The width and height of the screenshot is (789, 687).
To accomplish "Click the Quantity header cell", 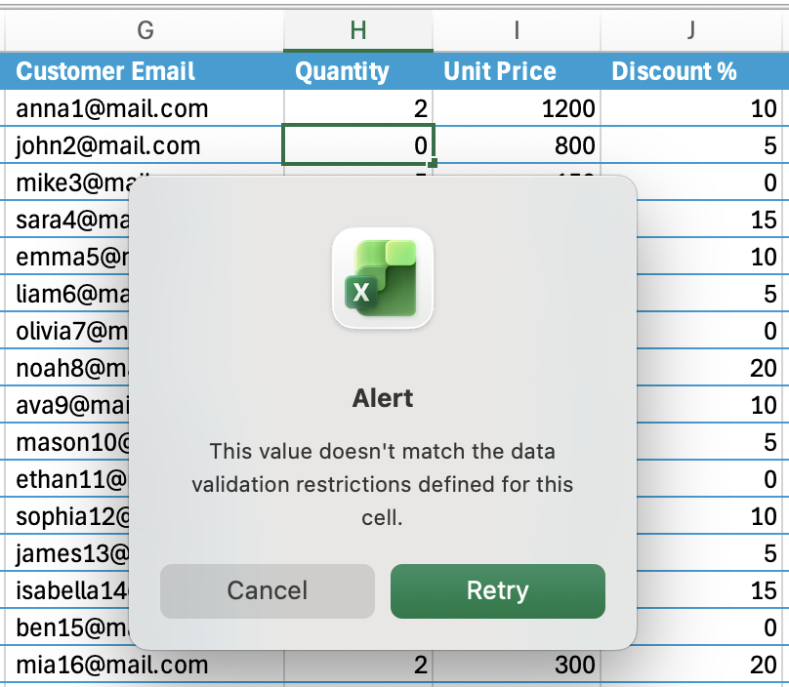I will pyautogui.click(x=358, y=71).
